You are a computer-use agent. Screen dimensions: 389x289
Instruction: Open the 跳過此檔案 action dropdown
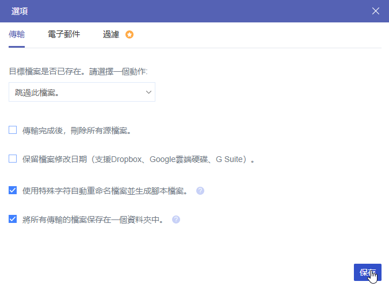click(82, 92)
